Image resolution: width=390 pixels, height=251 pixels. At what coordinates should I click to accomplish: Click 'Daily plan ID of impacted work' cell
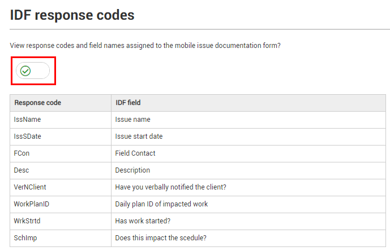(x=248, y=204)
